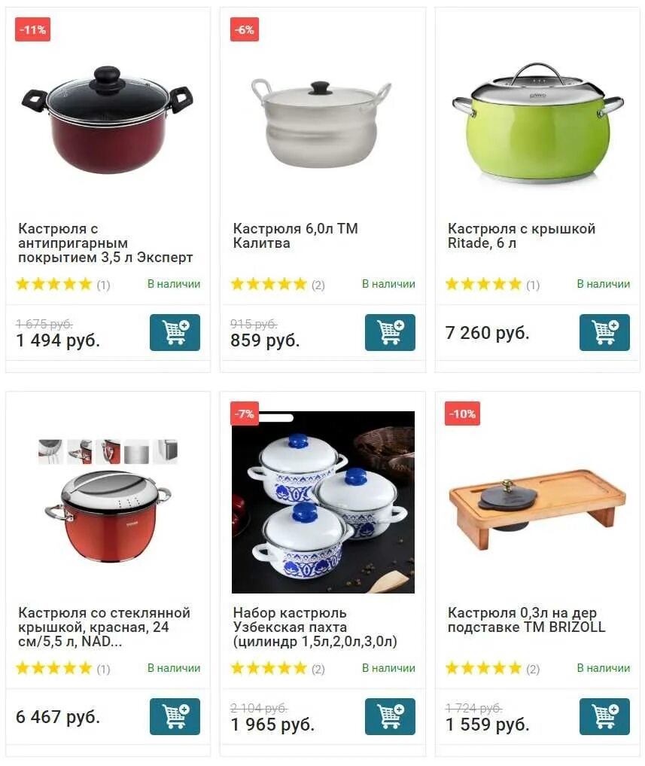Select last thumbnail of red pot gallery
The width and height of the screenshot is (645, 766).
(x=166, y=451)
